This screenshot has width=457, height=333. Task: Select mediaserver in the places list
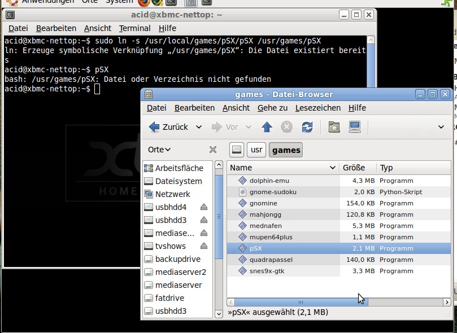tap(178, 285)
